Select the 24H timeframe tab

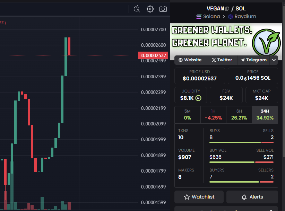click(265, 115)
